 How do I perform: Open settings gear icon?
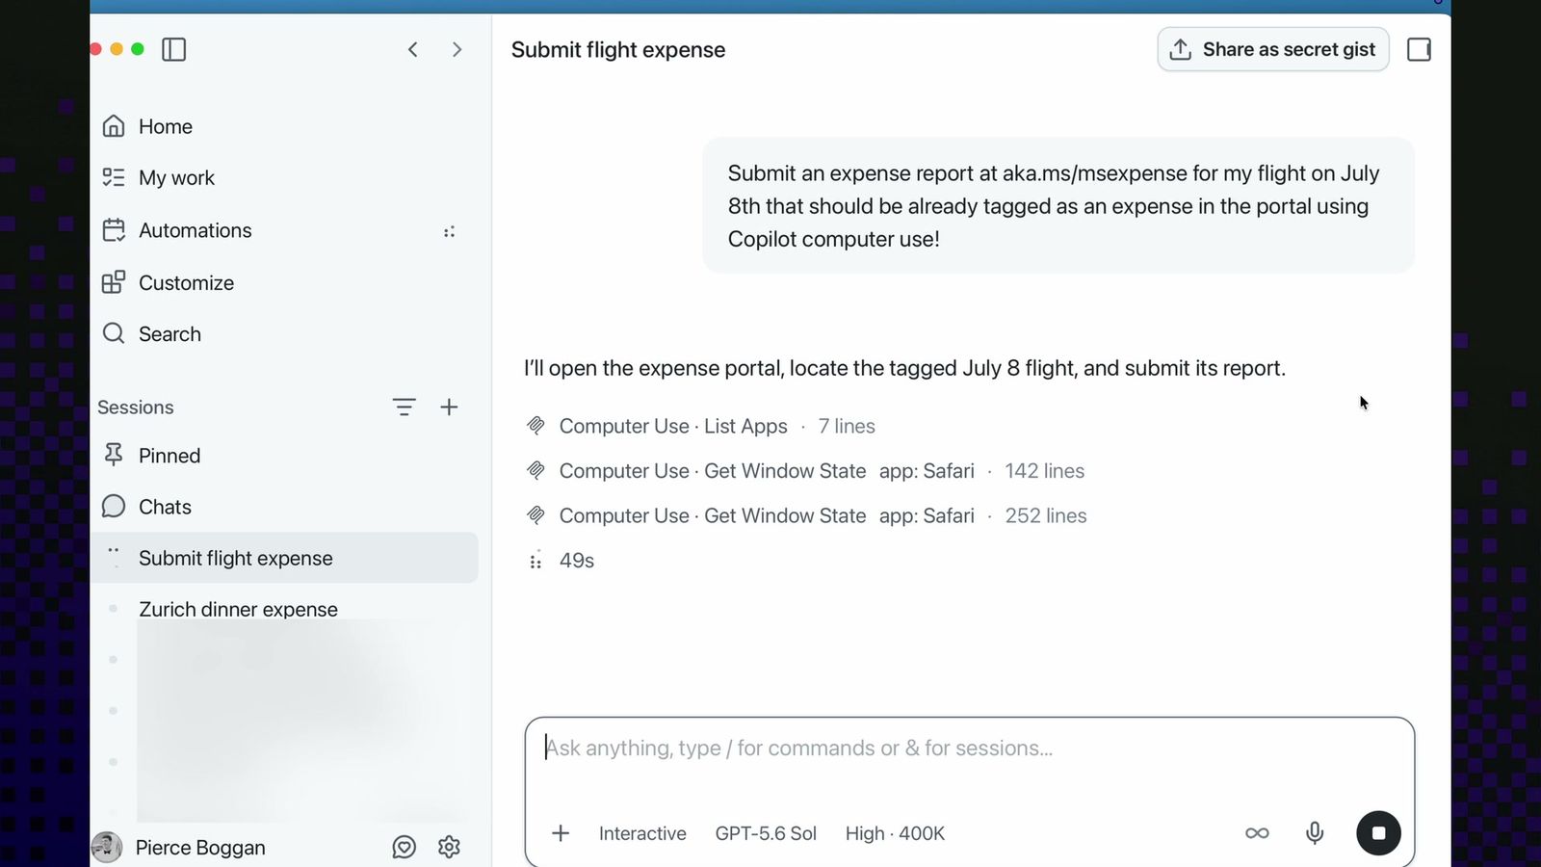(449, 847)
